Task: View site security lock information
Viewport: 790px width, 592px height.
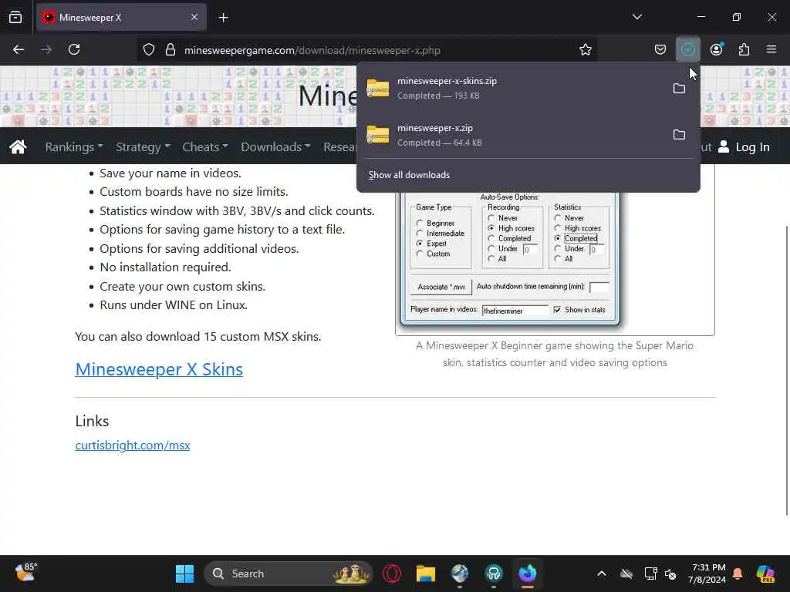Action: pyautogui.click(x=170, y=50)
